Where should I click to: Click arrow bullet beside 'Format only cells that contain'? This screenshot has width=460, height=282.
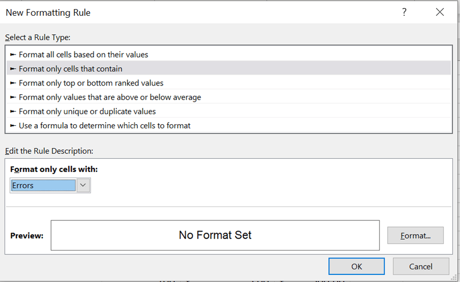pyautogui.click(x=13, y=69)
